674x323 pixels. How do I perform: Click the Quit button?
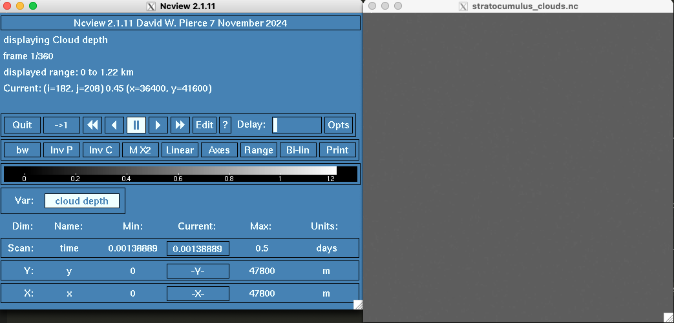(23, 125)
